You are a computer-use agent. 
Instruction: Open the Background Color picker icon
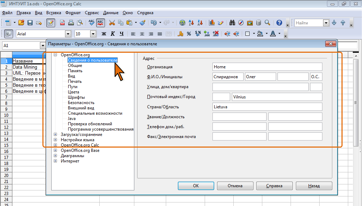pyautogui.click(x=260, y=34)
